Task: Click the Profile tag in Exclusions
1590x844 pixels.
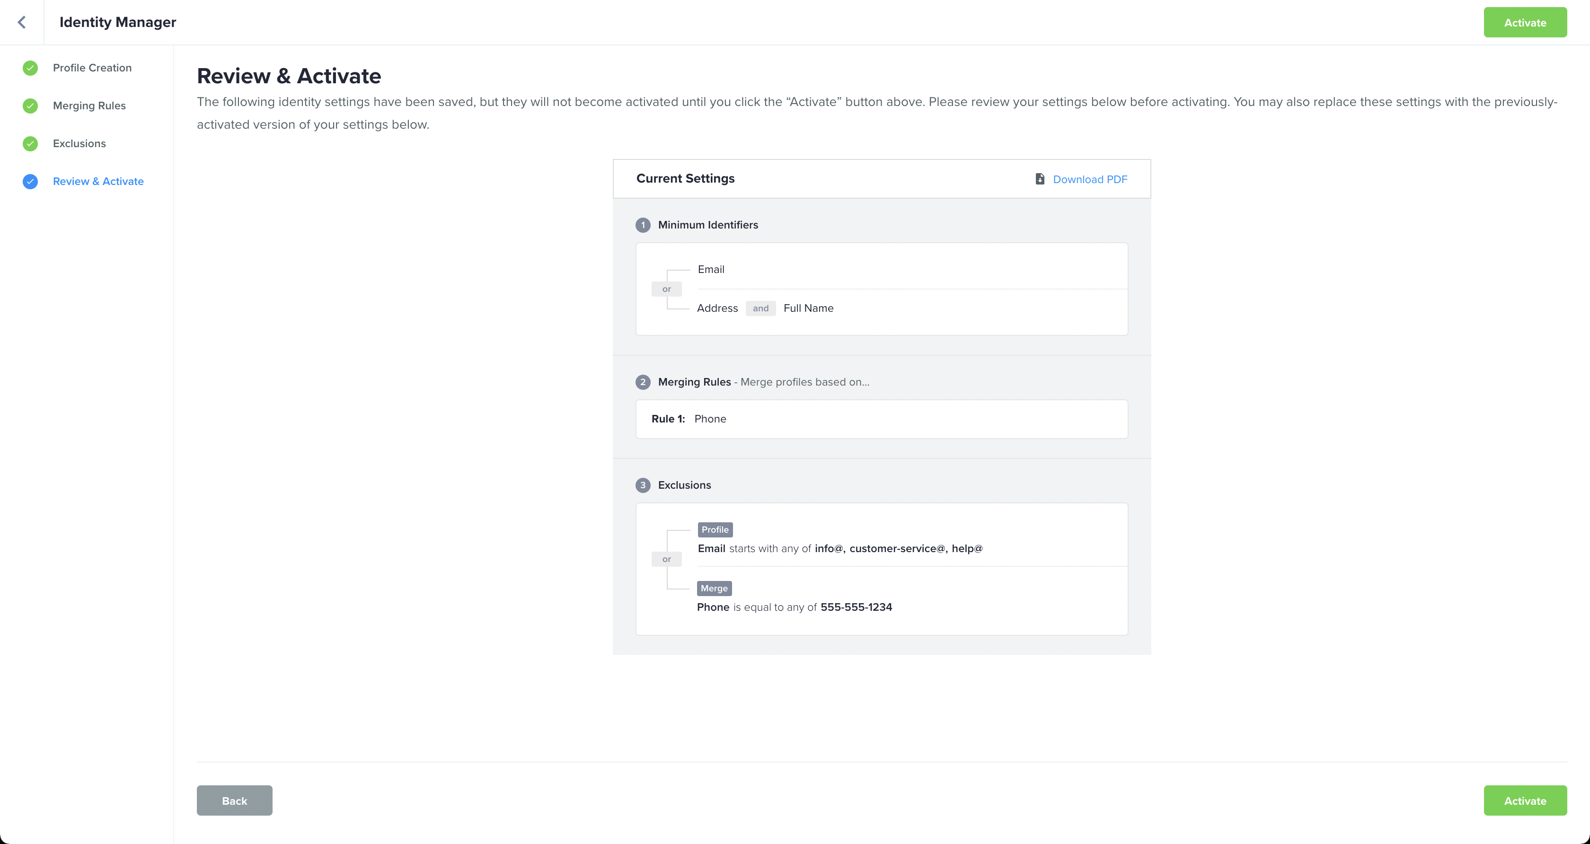Action: tap(715, 529)
